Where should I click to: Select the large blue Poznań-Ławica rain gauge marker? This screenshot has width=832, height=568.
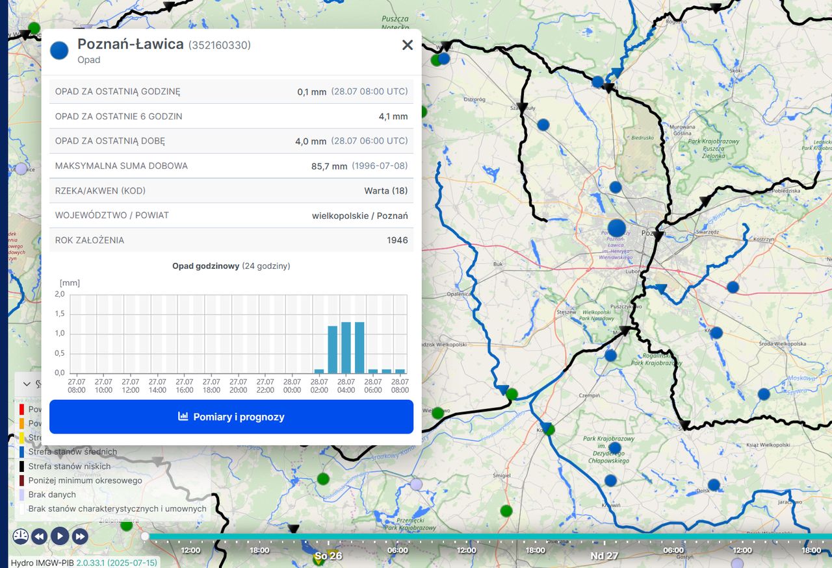pyautogui.click(x=617, y=228)
